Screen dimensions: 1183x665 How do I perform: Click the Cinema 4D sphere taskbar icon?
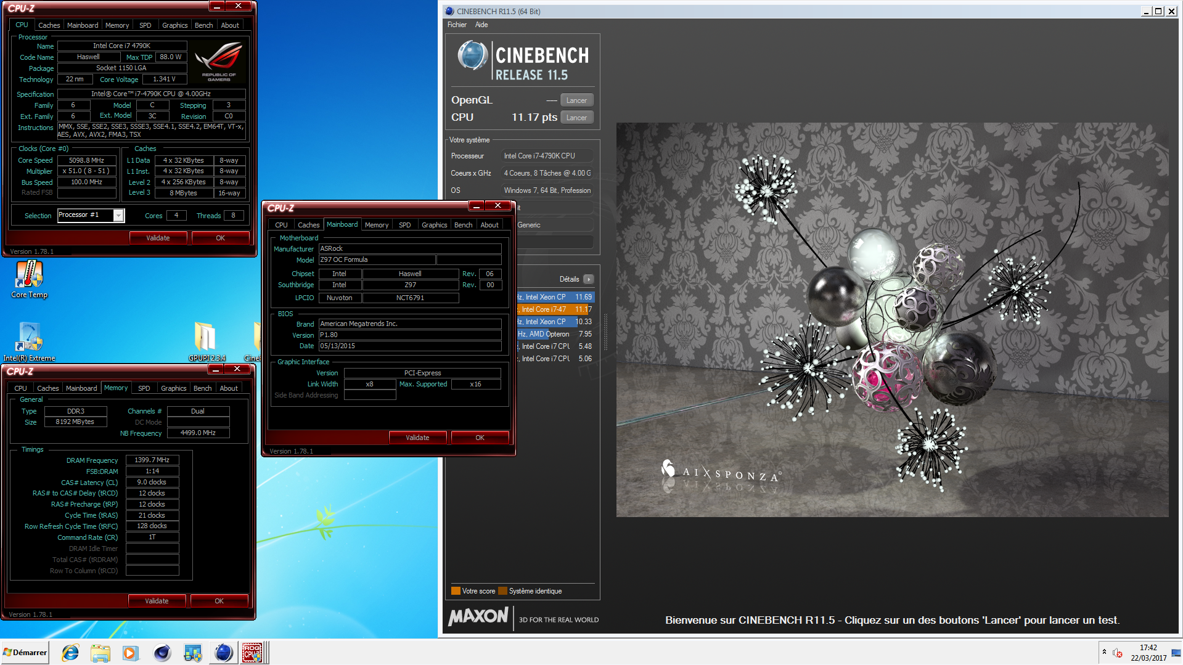[x=162, y=653]
